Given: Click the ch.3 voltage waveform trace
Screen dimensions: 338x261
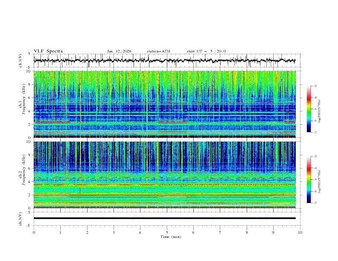Looking at the screenshot, I should [165, 218].
